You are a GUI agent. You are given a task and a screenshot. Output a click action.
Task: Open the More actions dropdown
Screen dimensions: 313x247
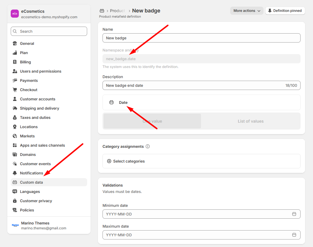[x=247, y=11]
